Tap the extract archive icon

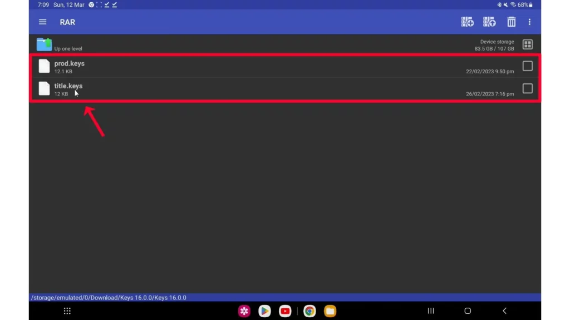coord(489,22)
